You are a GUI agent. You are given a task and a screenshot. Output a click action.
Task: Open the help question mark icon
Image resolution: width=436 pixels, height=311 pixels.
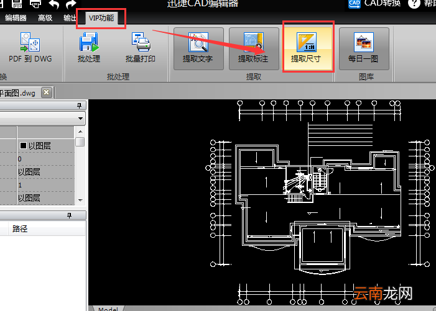[414, 3]
